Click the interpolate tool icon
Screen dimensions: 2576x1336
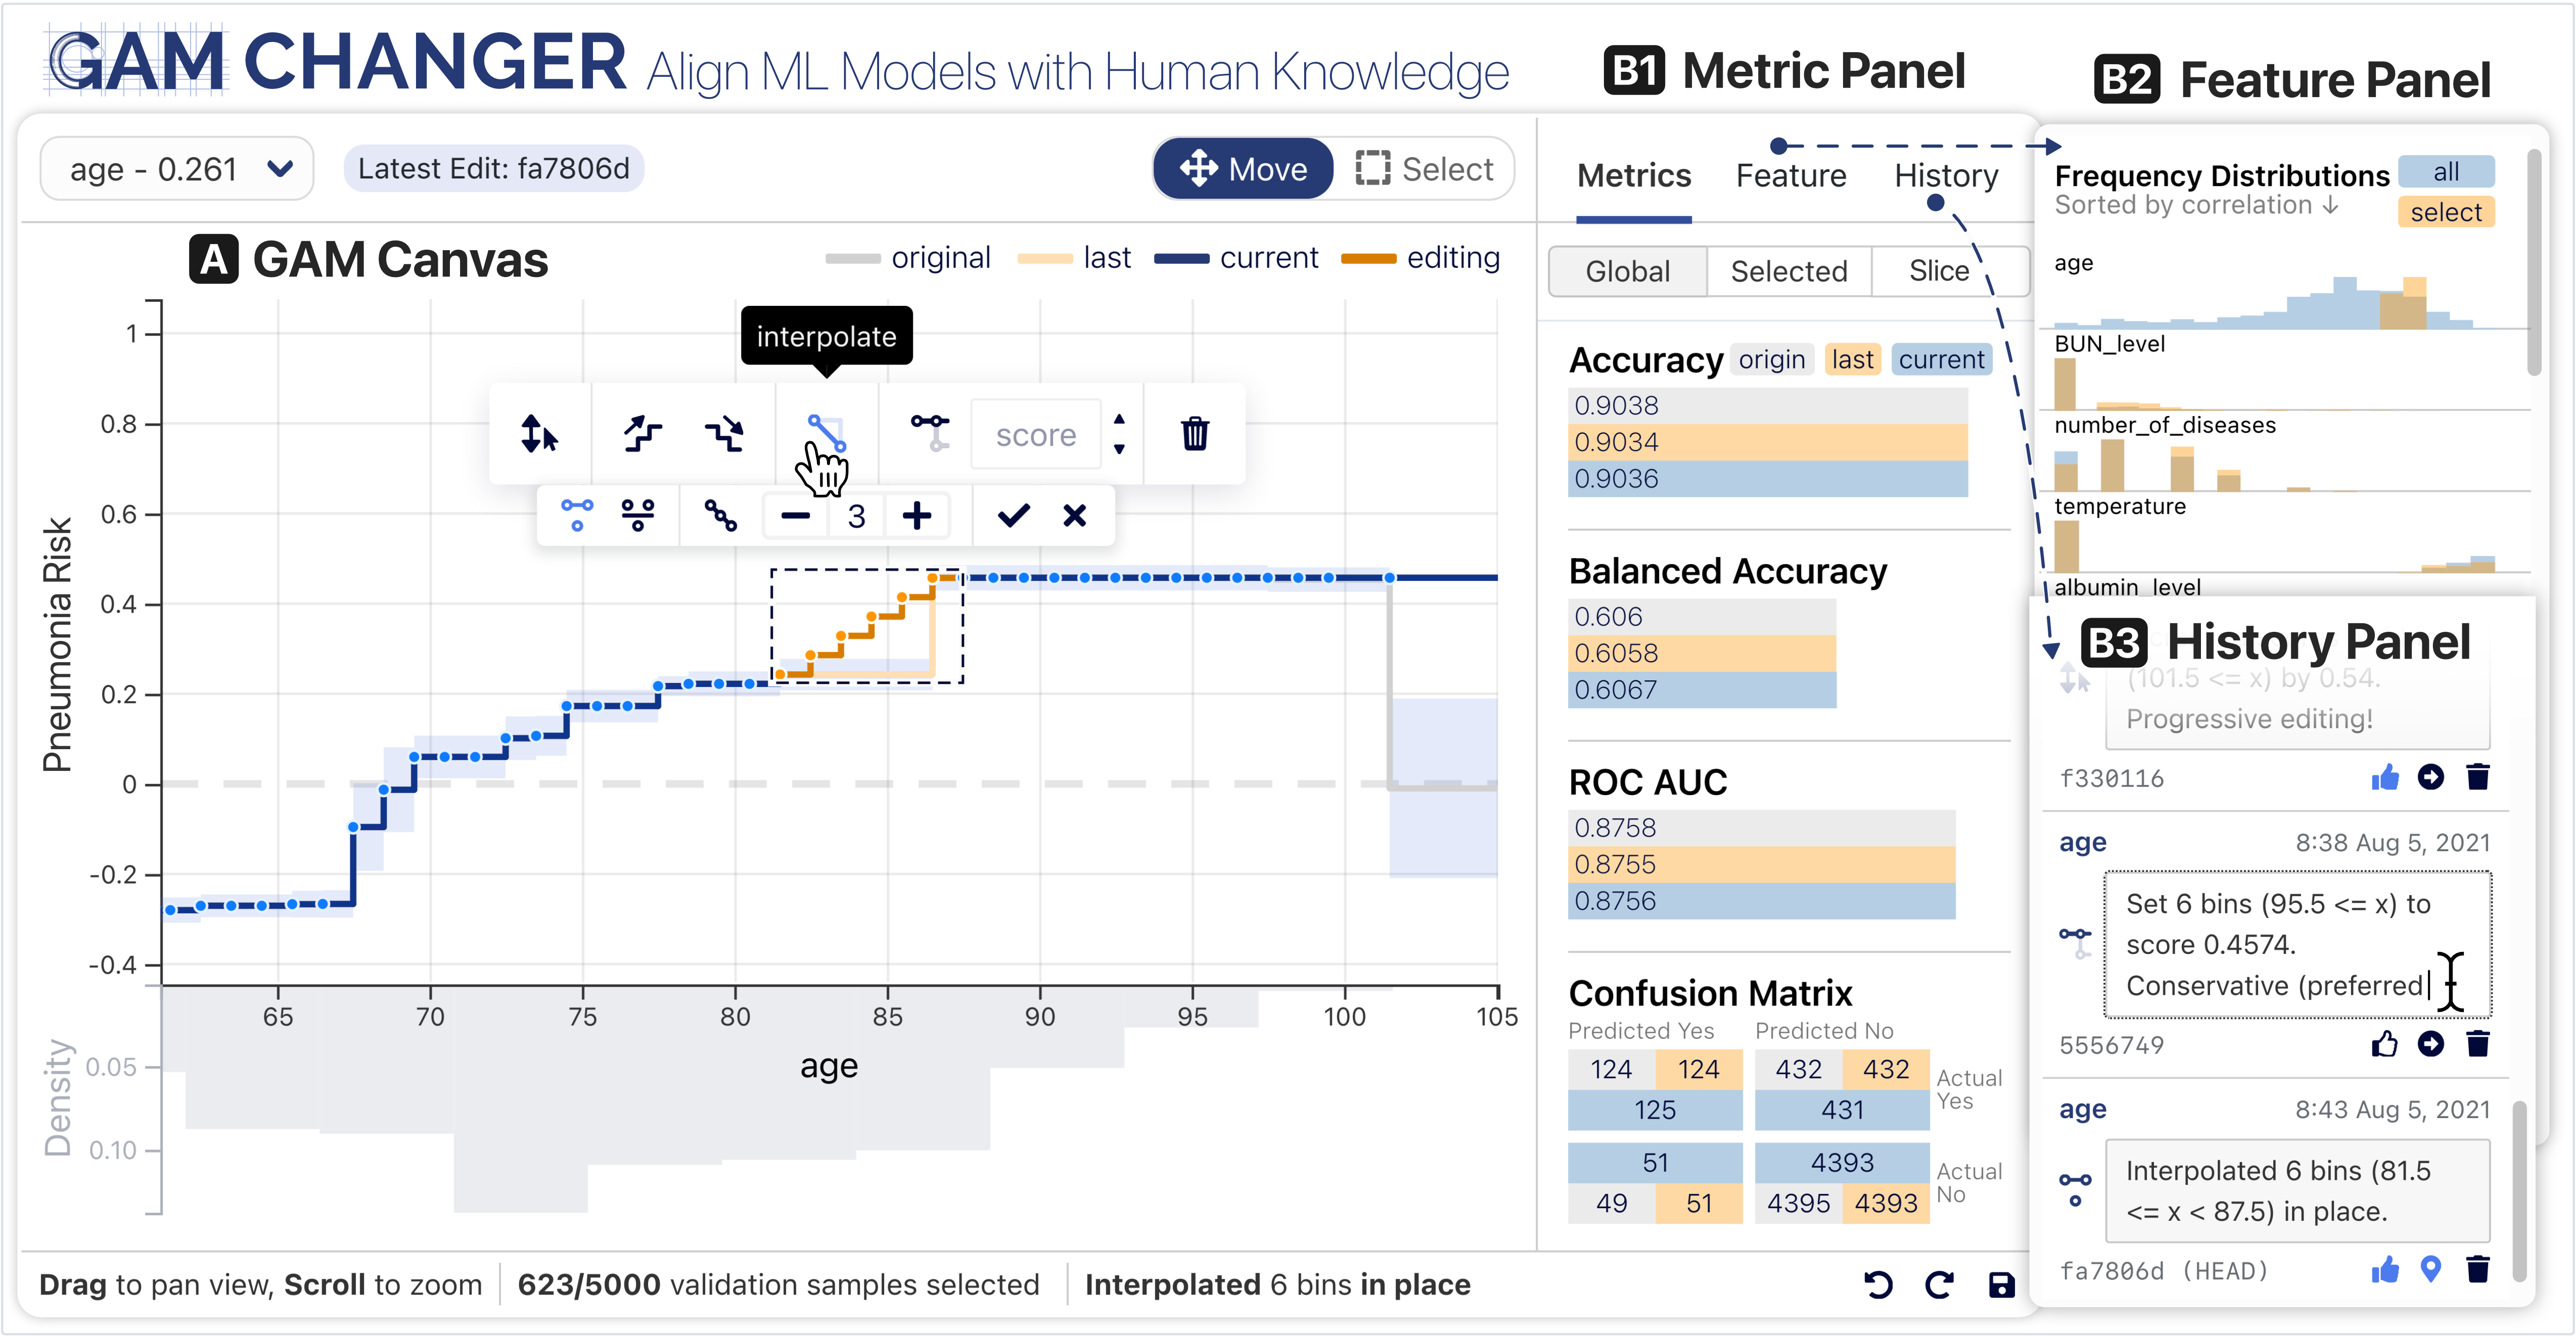coord(826,434)
